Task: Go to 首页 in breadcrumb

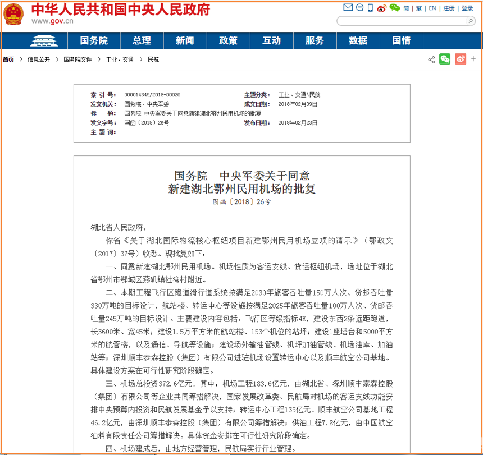Action: tap(8, 59)
